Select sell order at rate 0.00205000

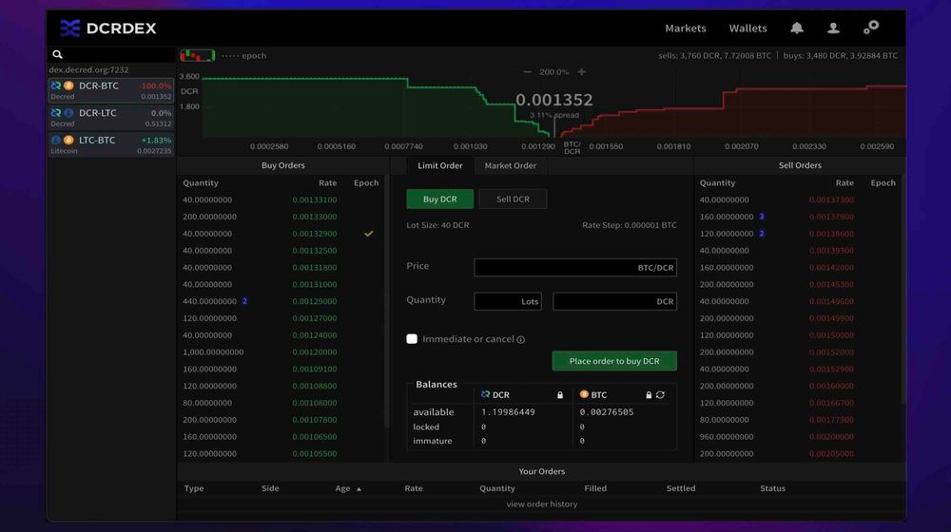(798, 454)
